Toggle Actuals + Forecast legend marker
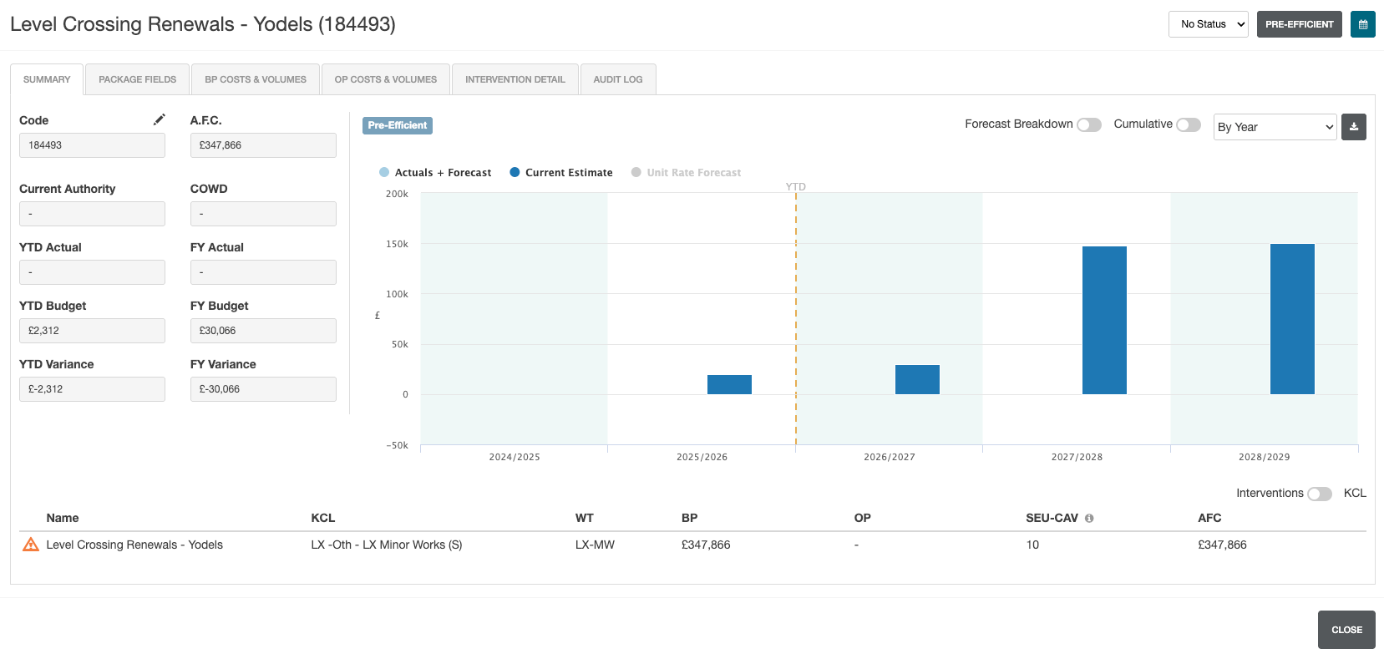The width and height of the screenshot is (1384, 659). pyautogui.click(x=384, y=172)
